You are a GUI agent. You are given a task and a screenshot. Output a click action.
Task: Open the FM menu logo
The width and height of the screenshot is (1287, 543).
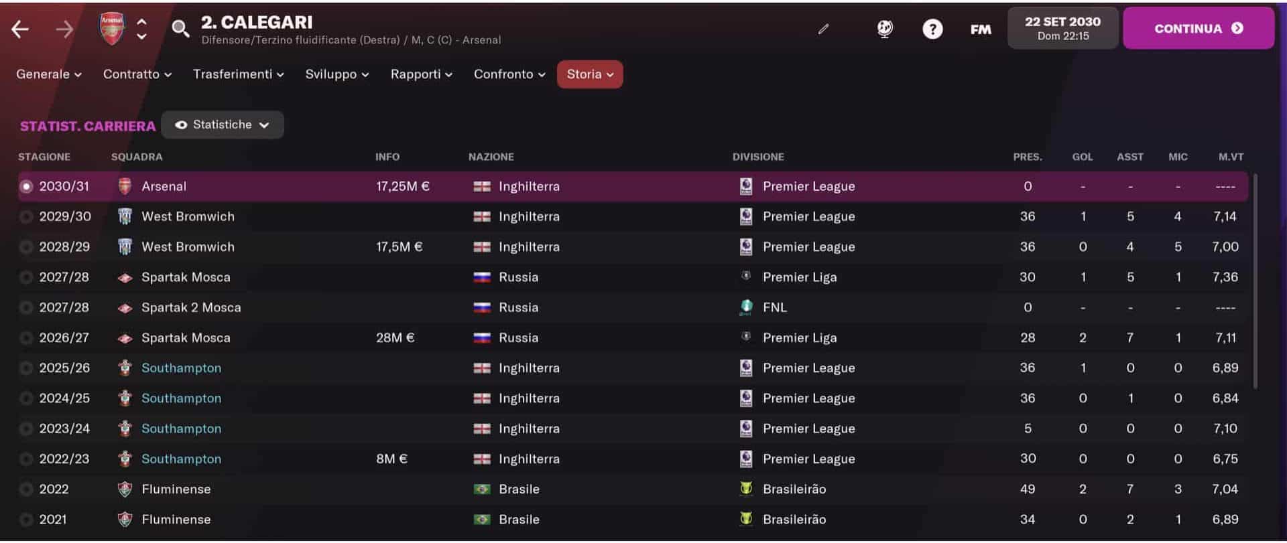[981, 29]
